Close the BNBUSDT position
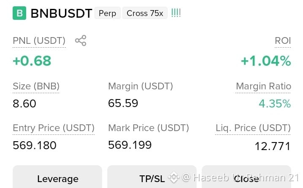The image size is (303, 188). click(x=246, y=177)
